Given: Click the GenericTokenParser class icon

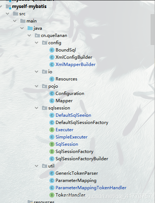Looking at the screenshot, I should coord(52,173).
